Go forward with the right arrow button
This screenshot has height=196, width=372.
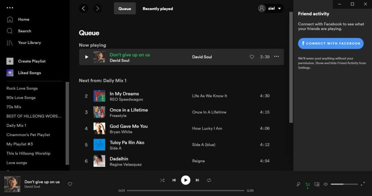pos(97,9)
